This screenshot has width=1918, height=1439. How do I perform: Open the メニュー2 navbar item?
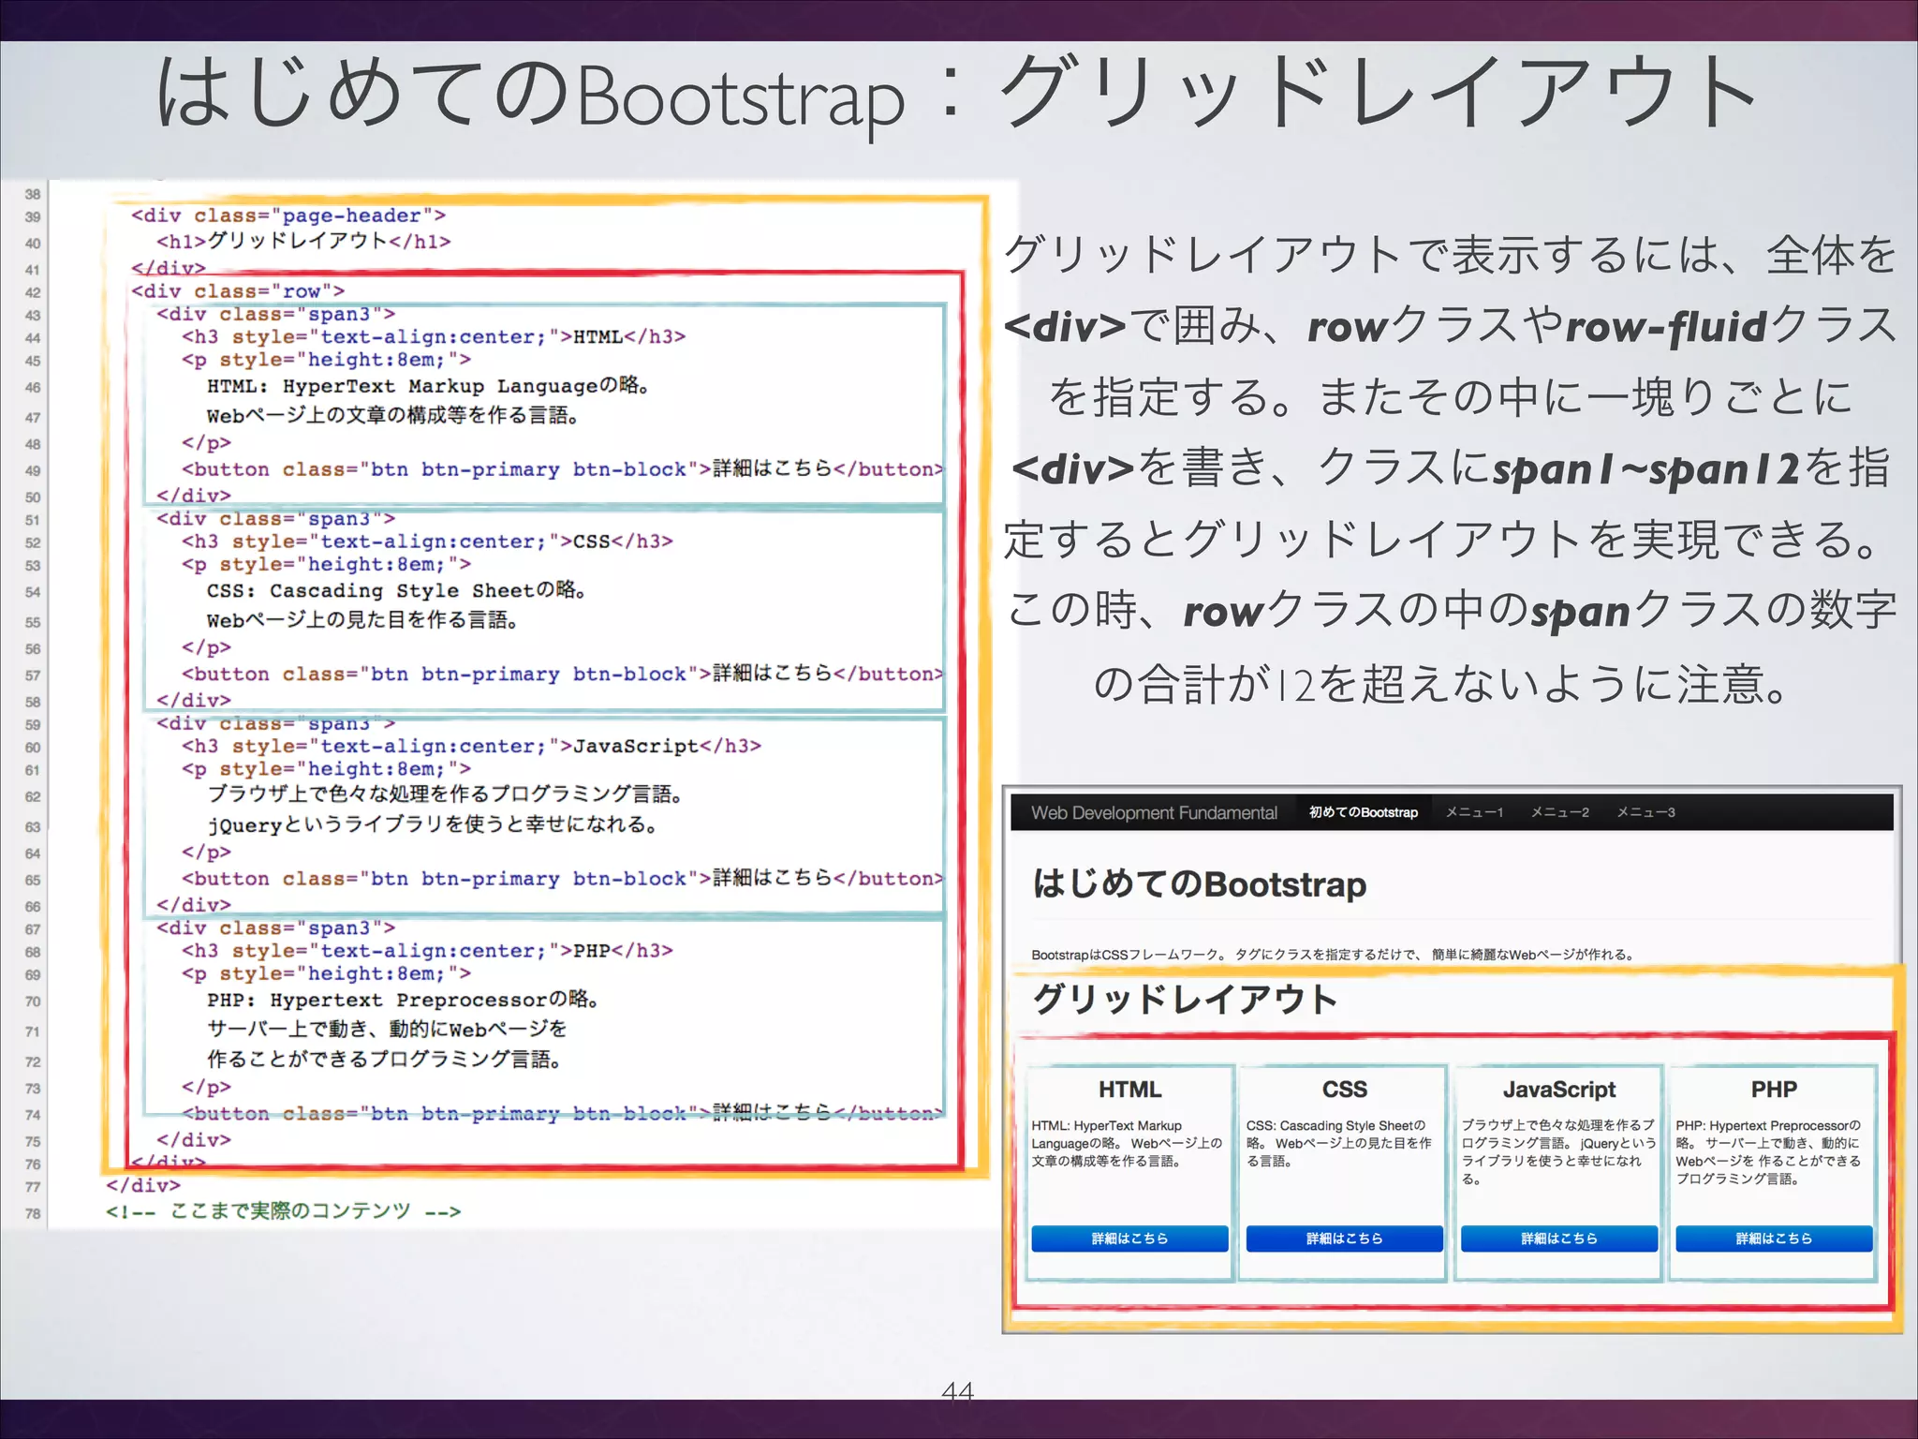coord(1560,812)
